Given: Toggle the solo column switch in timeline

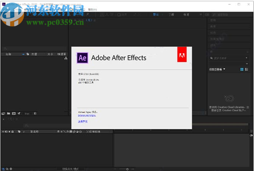Looking at the screenshot, I should (x=9, y=132).
